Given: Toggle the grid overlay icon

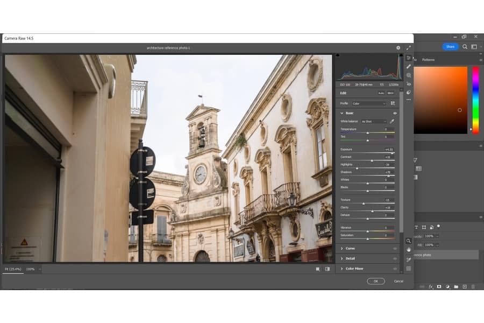Looking at the screenshot, I should pyautogui.click(x=409, y=269).
